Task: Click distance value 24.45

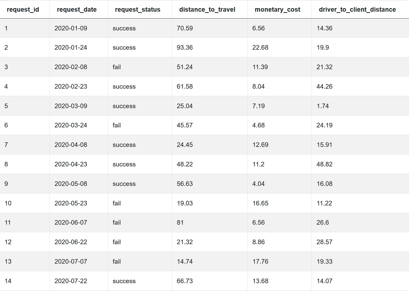Action: tap(185, 145)
